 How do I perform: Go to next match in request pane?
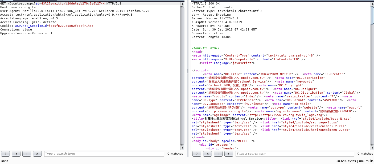pyautogui.click(x=37, y=154)
